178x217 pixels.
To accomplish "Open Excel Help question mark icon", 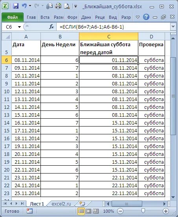I will 146,17.
